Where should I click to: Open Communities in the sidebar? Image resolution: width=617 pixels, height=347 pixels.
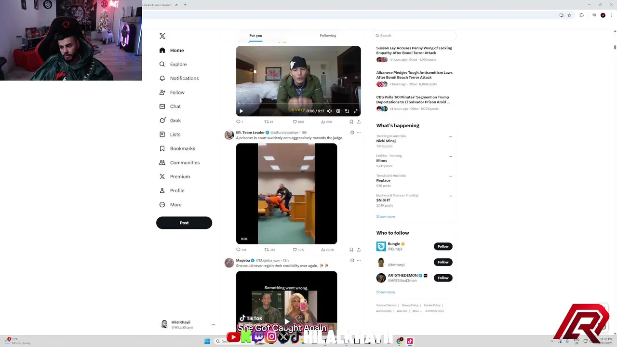click(x=179, y=162)
